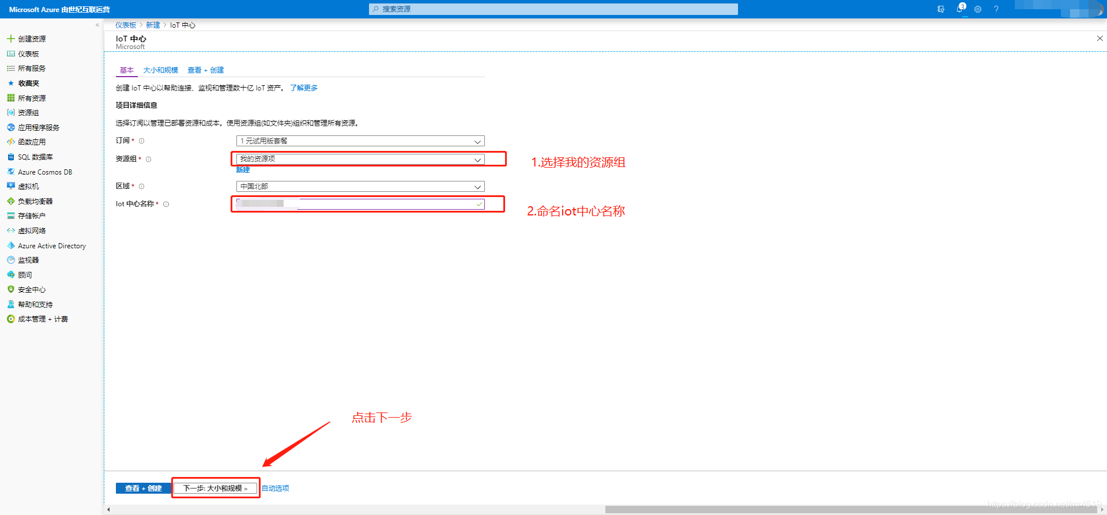Click the IoT hub name input field
Screen dimensions: 1107x515
point(360,204)
